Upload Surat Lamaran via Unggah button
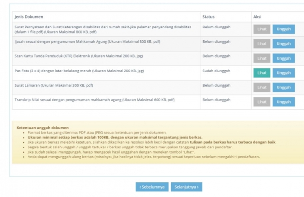The width and height of the screenshot is (304, 197). point(284,87)
